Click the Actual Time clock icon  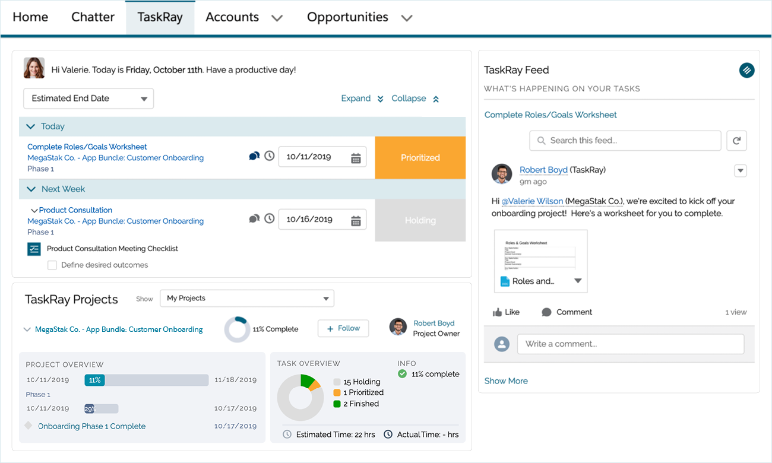tap(388, 435)
